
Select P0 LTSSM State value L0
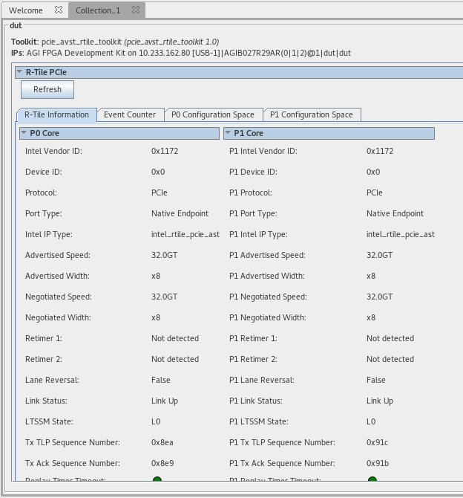click(156, 421)
